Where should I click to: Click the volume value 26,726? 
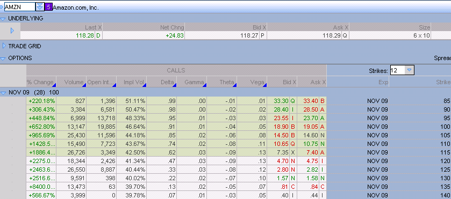(x=76, y=152)
